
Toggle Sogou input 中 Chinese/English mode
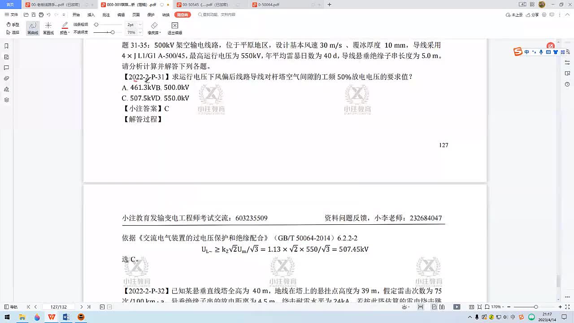(527, 52)
